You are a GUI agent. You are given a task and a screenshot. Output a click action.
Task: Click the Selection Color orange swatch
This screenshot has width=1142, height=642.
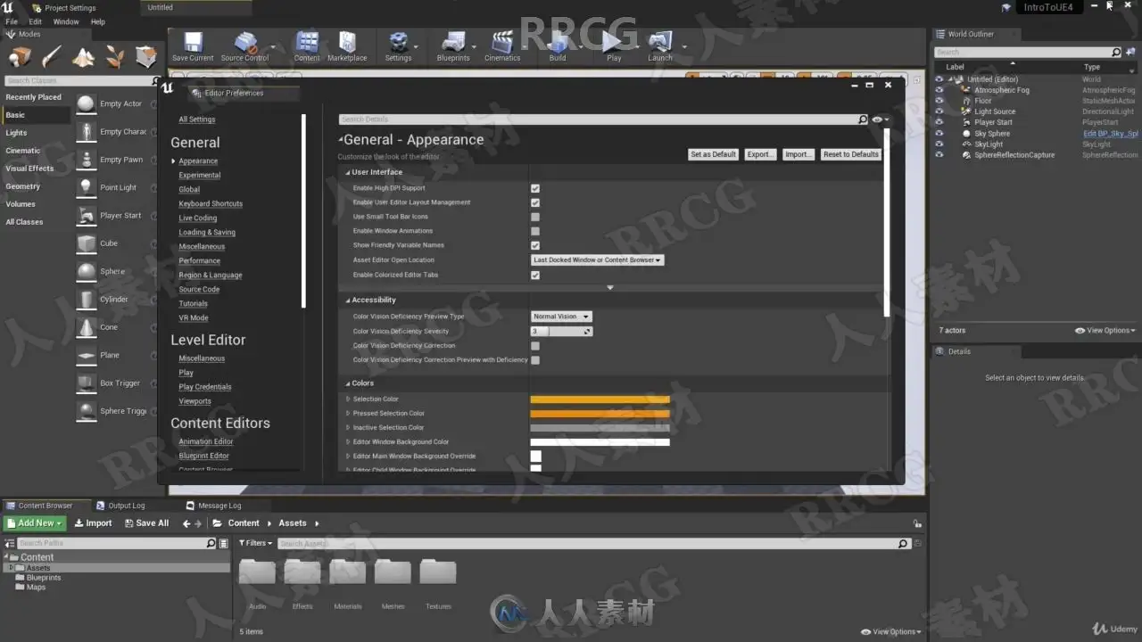[x=600, y=399]
